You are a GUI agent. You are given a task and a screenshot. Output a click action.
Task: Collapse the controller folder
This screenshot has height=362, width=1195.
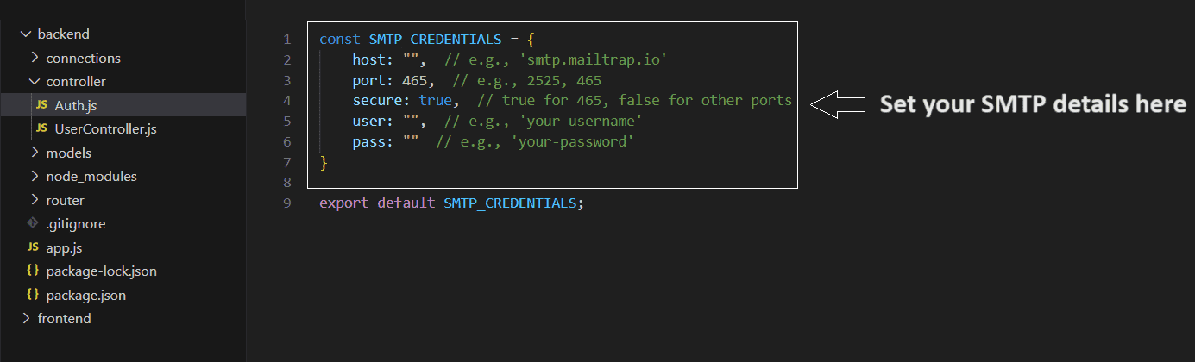point(35,82)
